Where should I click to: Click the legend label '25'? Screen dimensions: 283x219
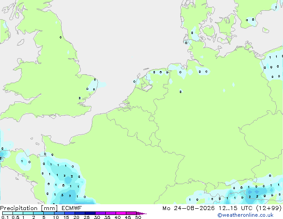[87, 217]
